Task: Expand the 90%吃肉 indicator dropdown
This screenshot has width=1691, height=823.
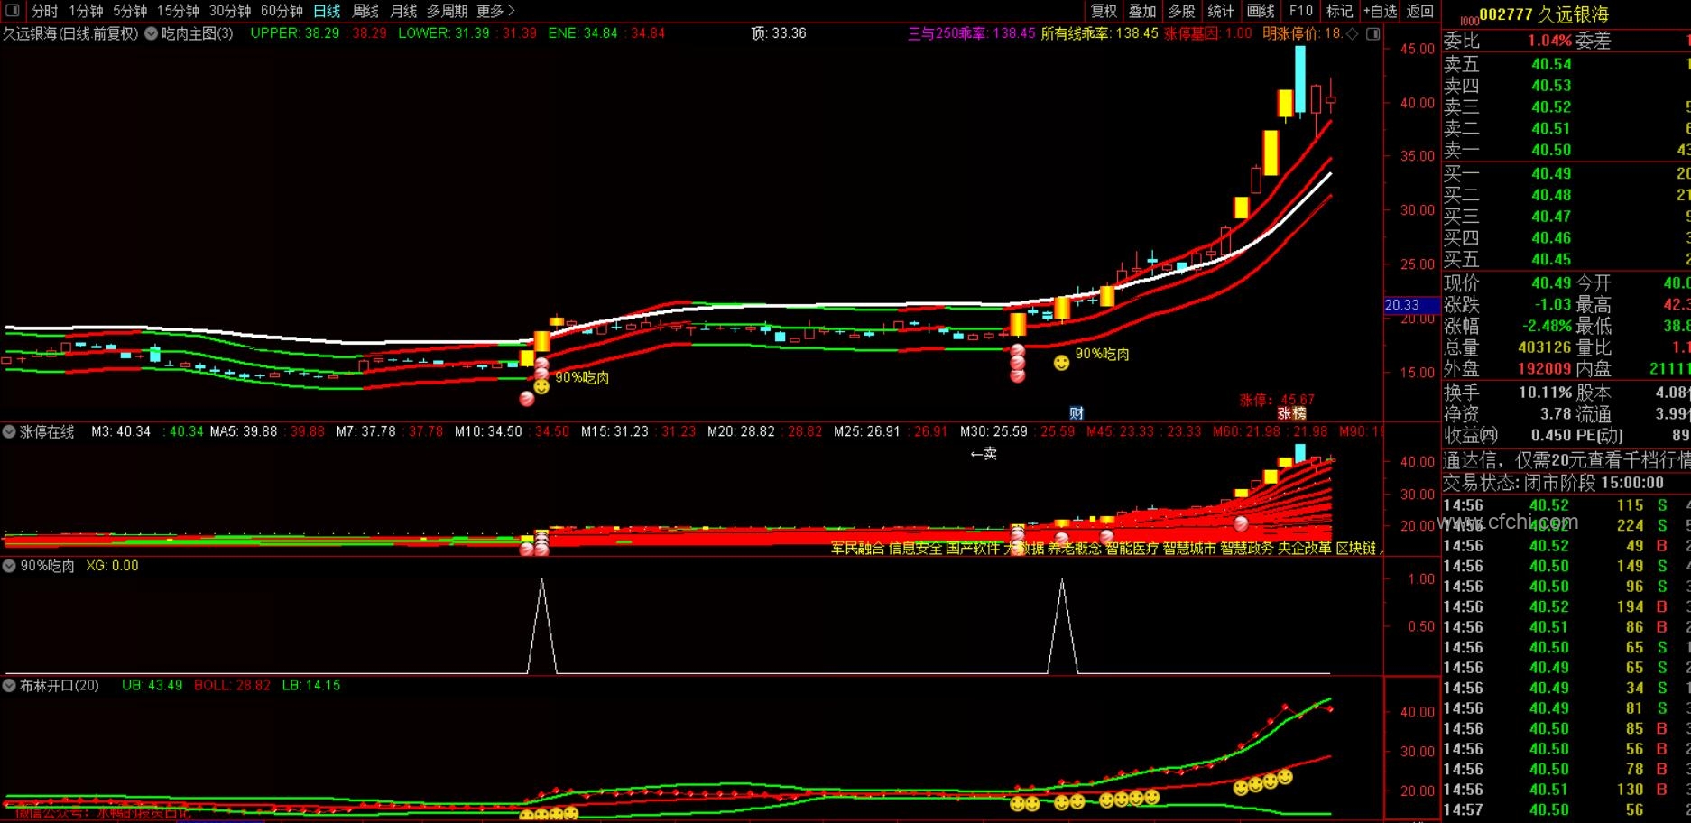Action: (9, 566)
